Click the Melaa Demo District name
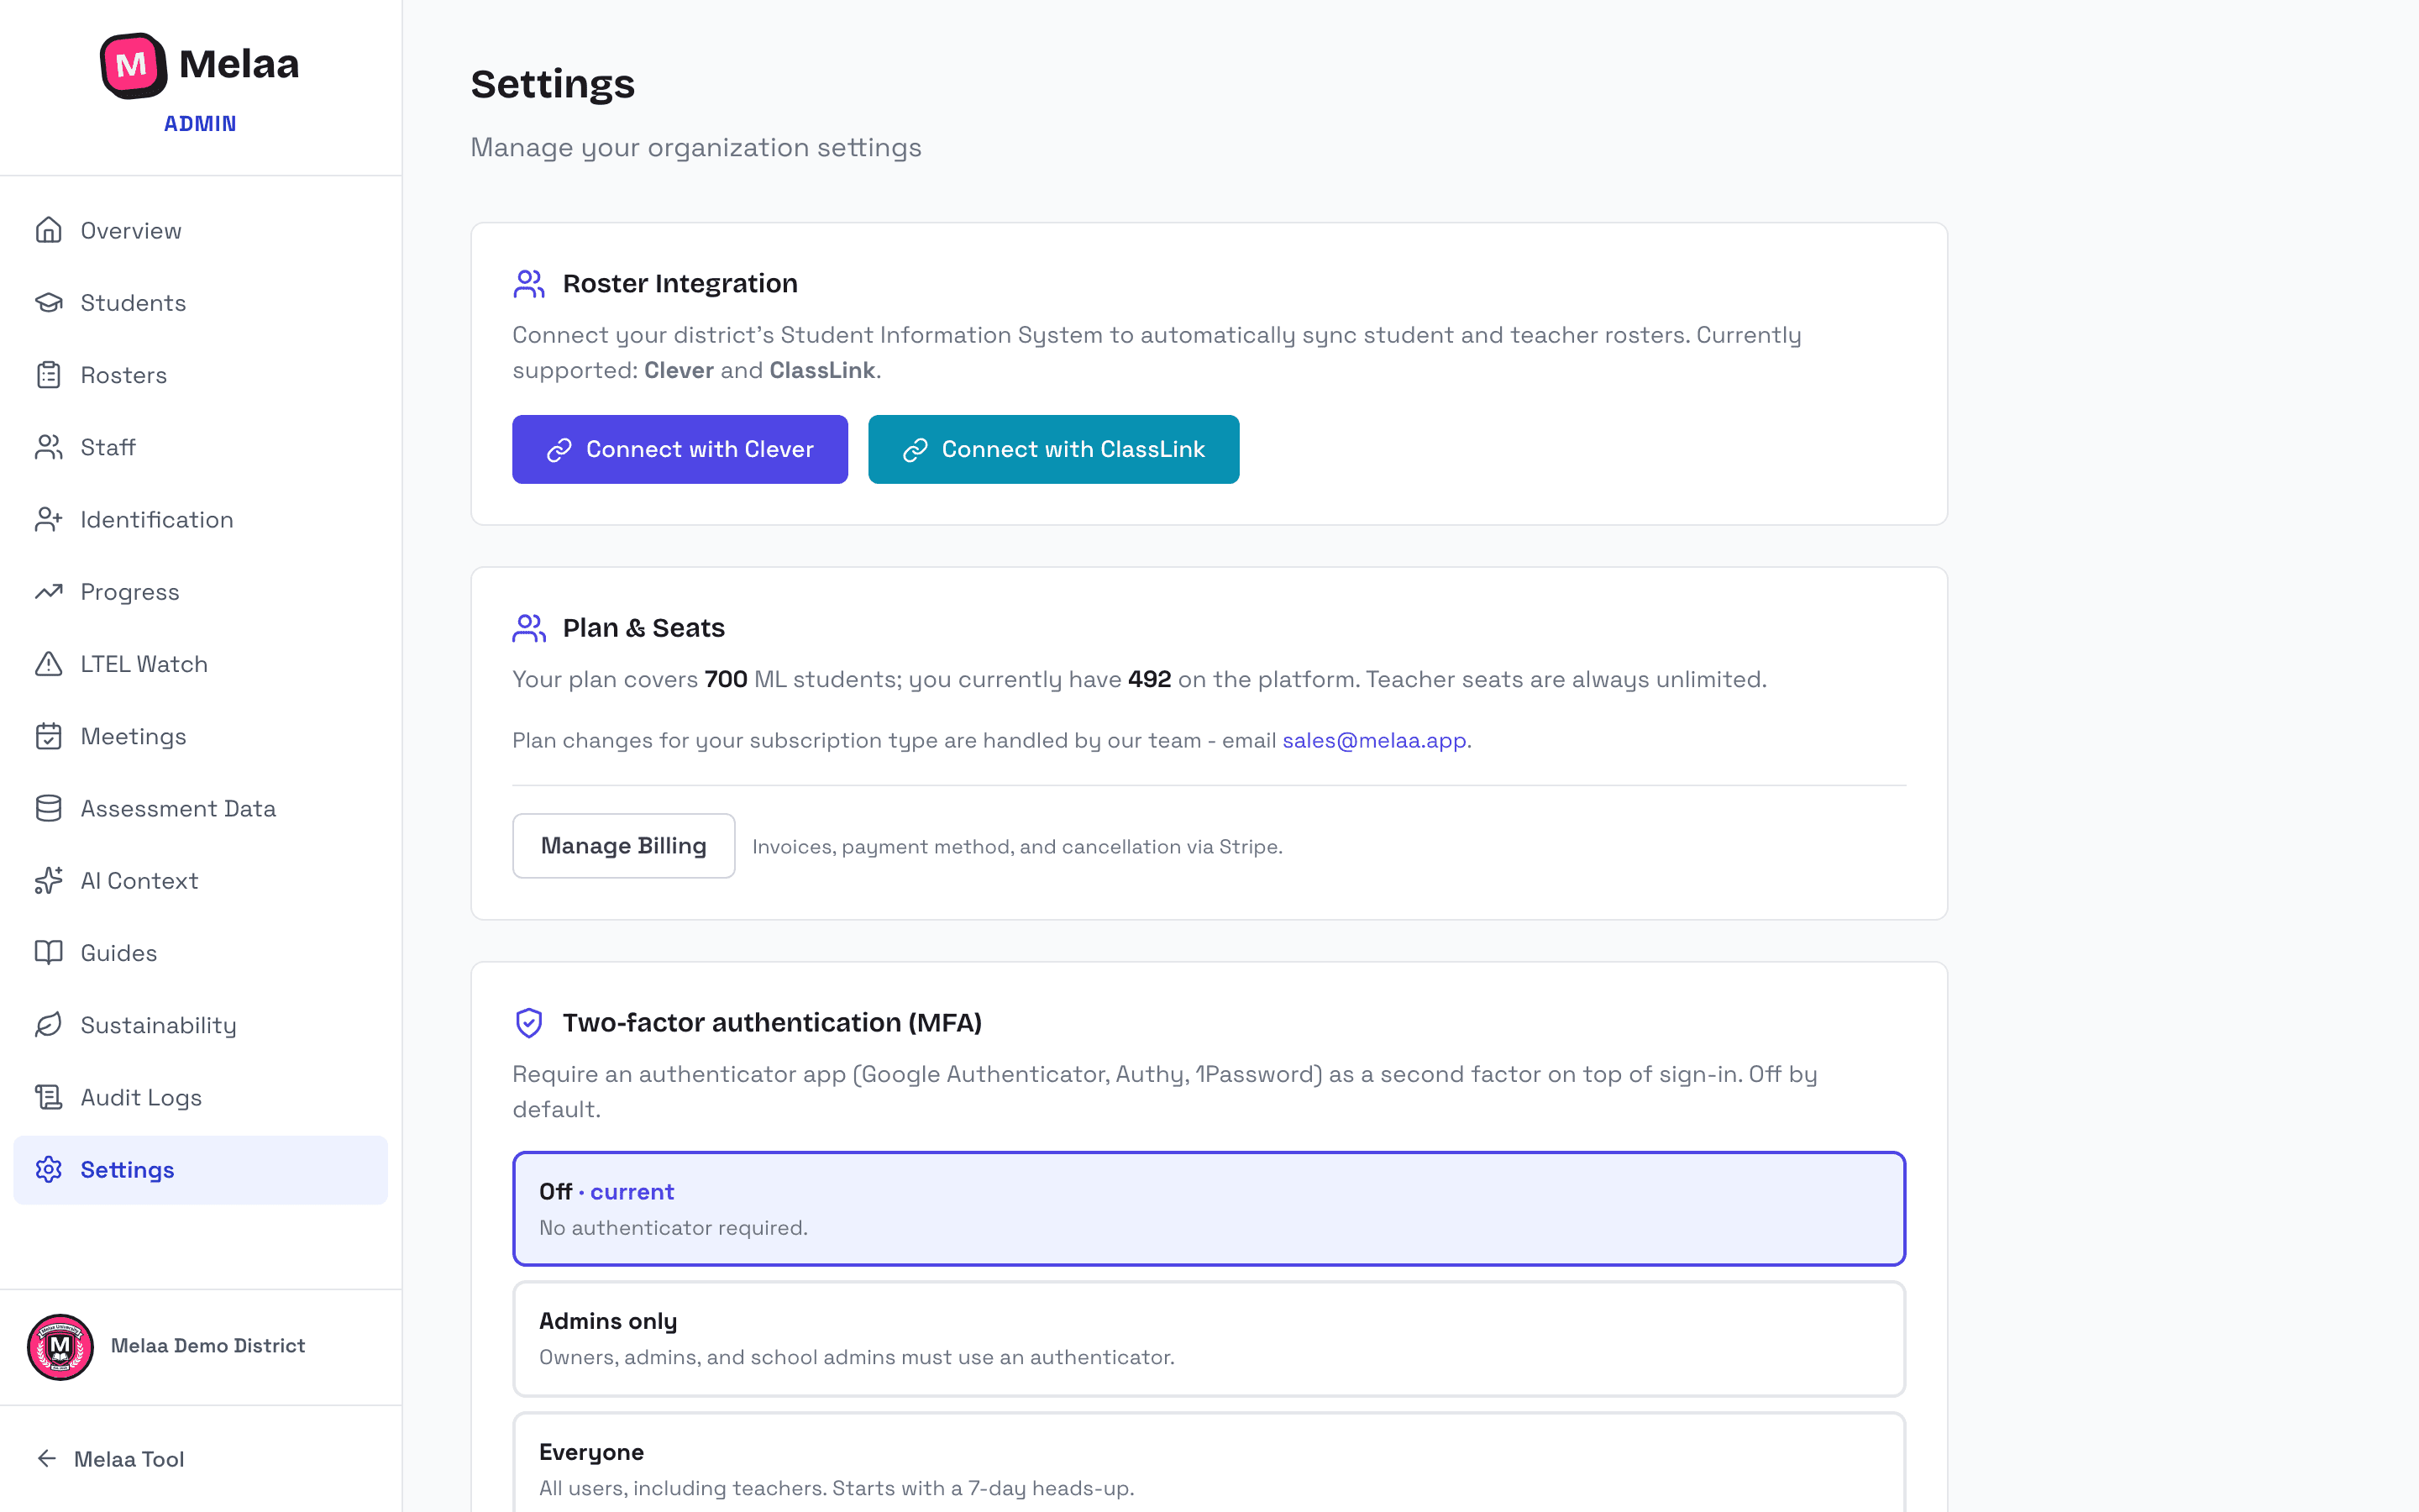 208,1346
